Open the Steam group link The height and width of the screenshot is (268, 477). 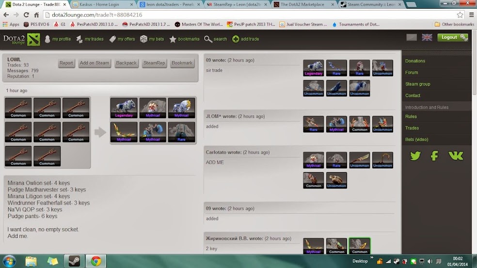click(418, 84)
